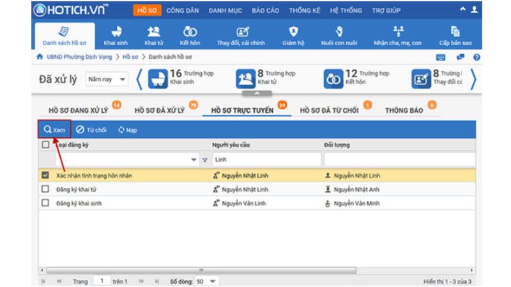Switch to HỒ SƠ TRỰC TUYẾN tab

[242, 110]
